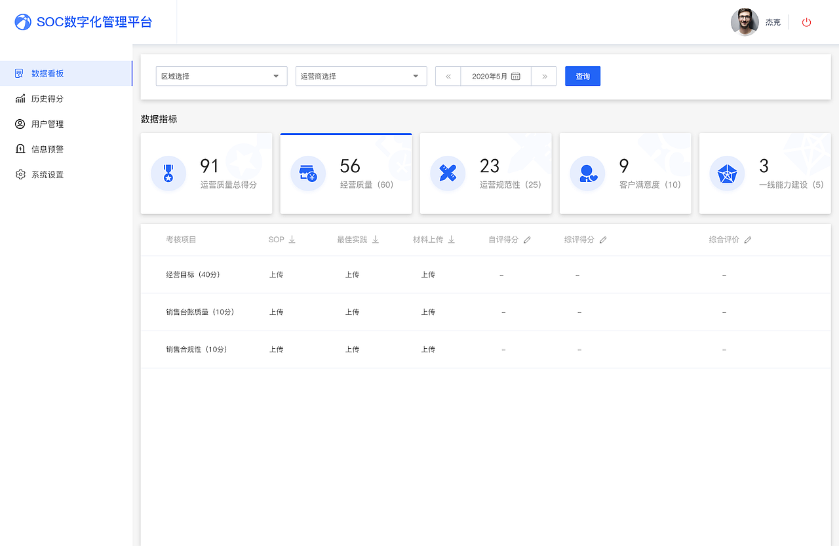Click the 考核项目 column header

coord(181,240)
